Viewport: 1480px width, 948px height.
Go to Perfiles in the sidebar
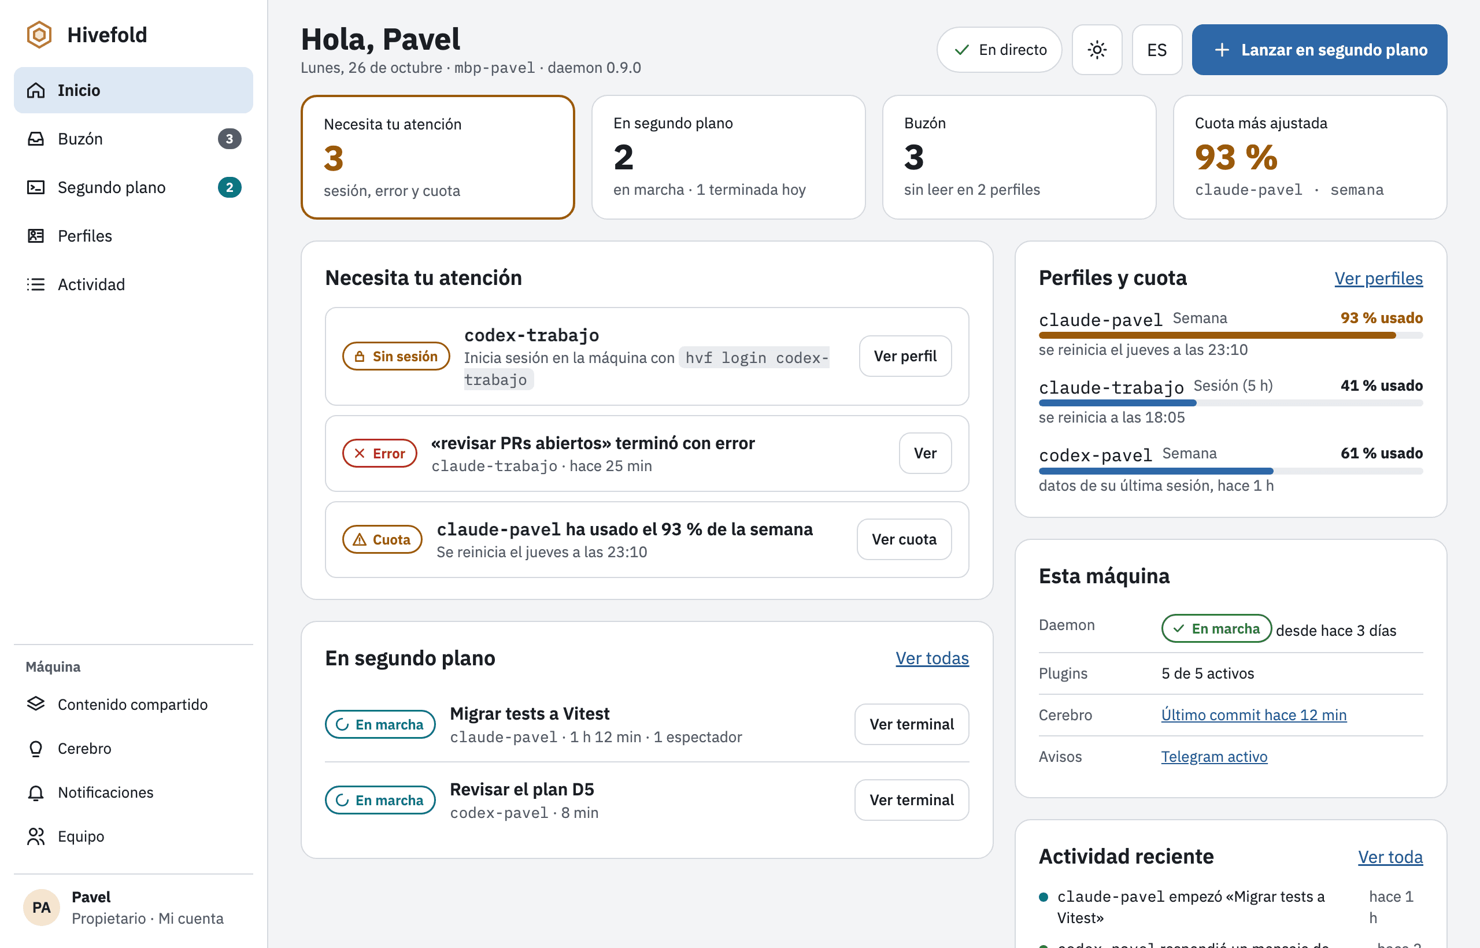[x=134, y=236]
